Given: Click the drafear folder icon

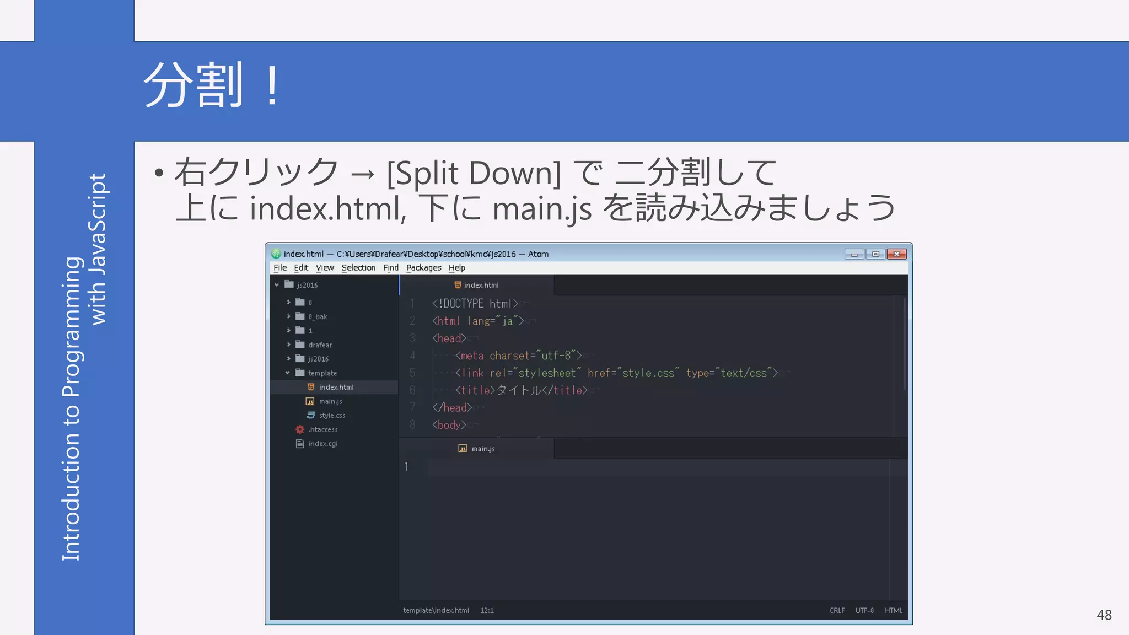Looking at the screenshot, I should (x=300, y=345).
